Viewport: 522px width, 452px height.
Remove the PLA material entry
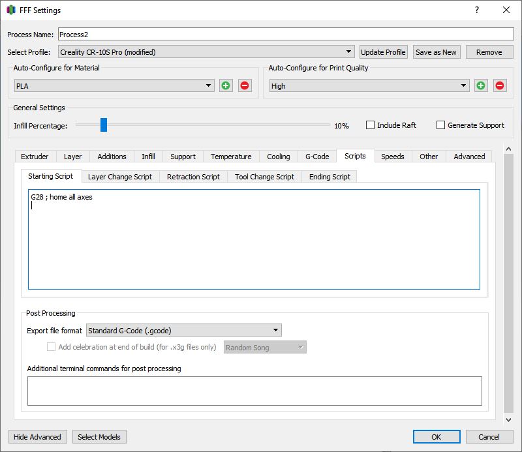pos(245,85)
